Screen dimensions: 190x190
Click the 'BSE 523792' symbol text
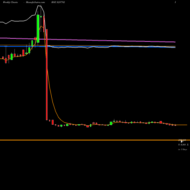click(x=58, y=2)
